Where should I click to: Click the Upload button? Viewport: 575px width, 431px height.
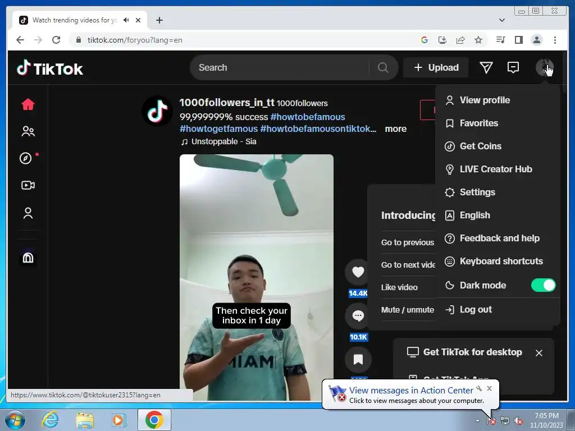(x=436, y=67)
